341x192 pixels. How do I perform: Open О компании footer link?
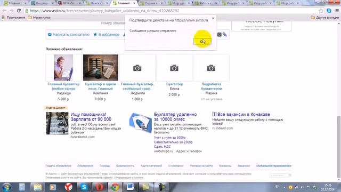pyautogui.click(x=176, y=166)
